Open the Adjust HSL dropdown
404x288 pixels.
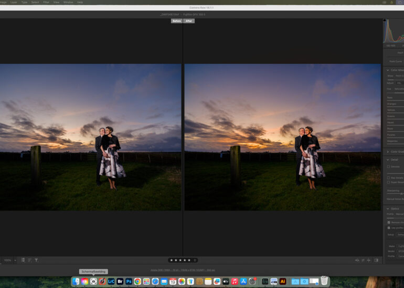pyautogui.click(x=400, y=83)
